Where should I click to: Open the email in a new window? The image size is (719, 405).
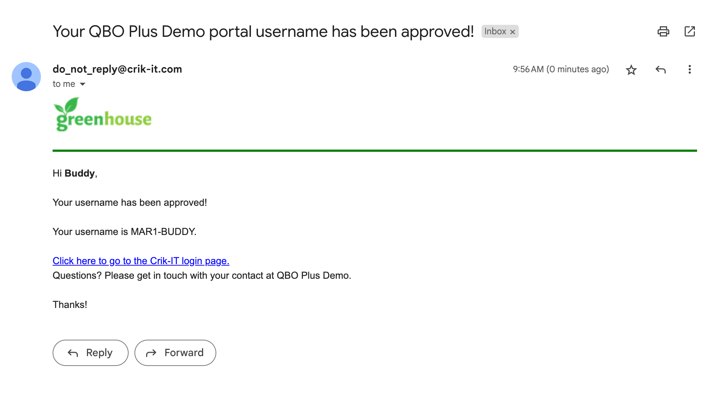[x=689, y=31]
